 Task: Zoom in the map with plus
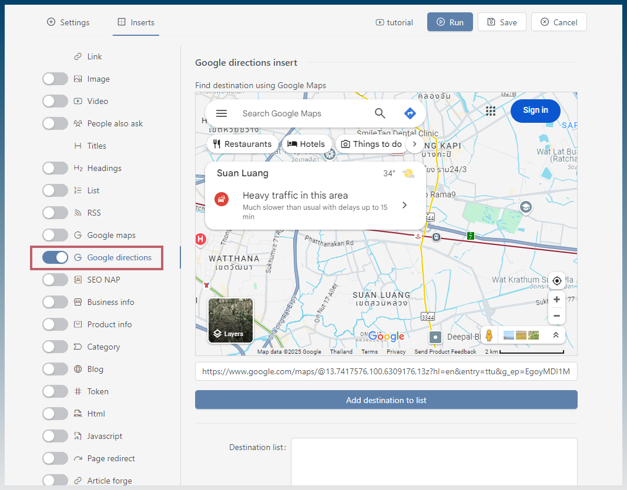556,300
